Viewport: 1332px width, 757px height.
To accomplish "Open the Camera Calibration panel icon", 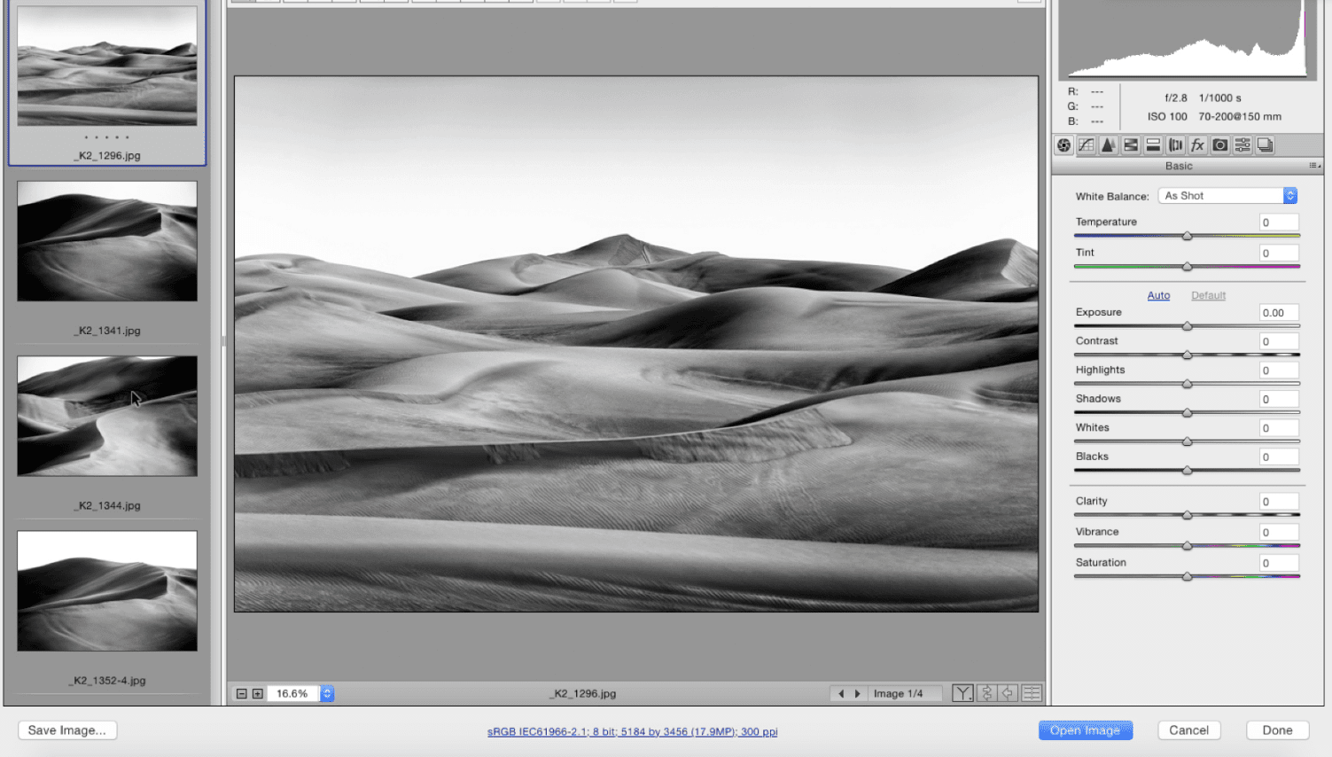I will click(x=1220, y=145).
